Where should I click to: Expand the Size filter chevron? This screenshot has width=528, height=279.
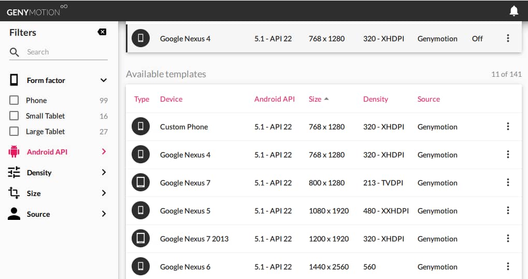pos(104,193)
